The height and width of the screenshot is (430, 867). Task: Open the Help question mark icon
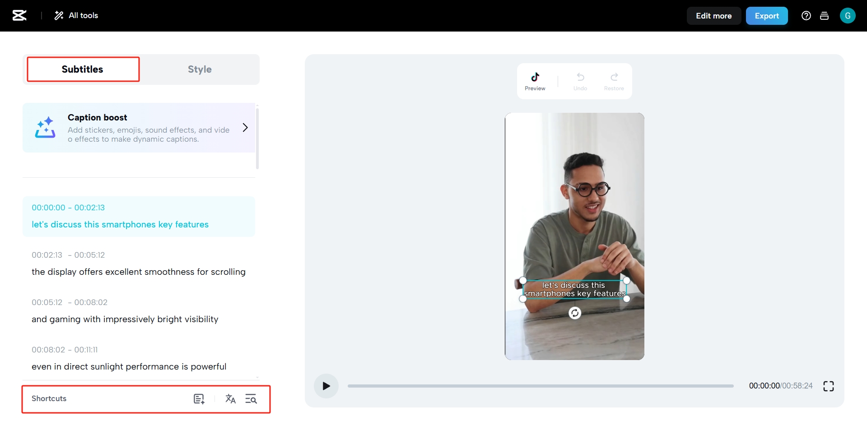806,15
